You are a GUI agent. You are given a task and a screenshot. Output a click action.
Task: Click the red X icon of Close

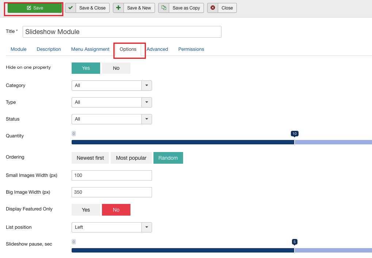[x=213, y=8]
